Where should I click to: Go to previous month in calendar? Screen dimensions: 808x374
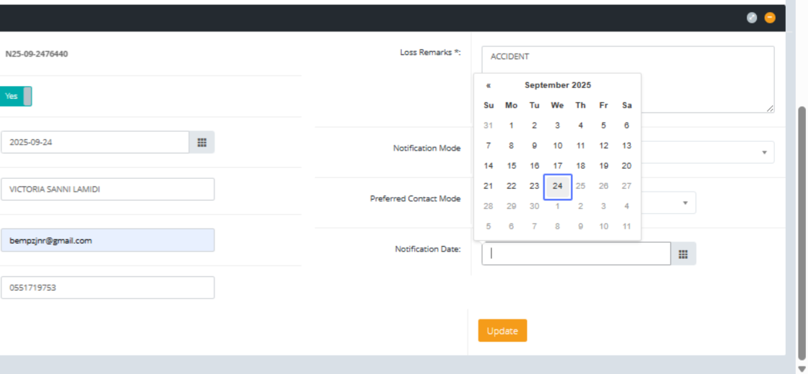coord(488,85)
